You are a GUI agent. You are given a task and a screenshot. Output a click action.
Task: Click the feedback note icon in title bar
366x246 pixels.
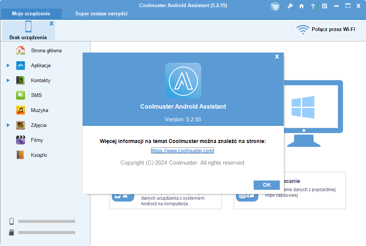[325, 6]
